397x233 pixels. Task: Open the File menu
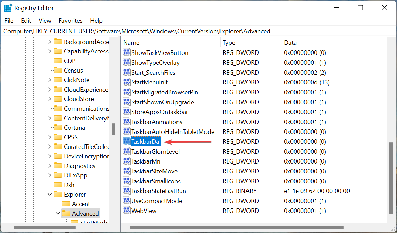tap(9, 21)
